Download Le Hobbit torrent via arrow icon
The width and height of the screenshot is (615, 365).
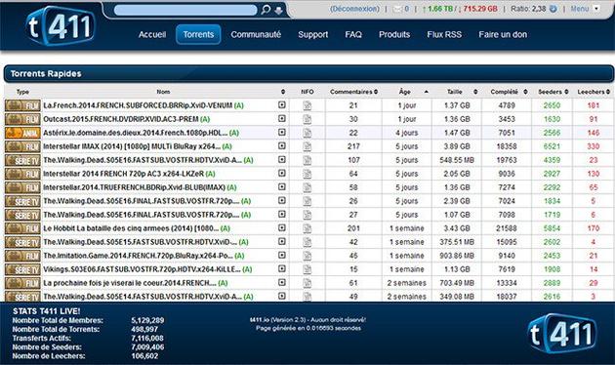[281, 227]
